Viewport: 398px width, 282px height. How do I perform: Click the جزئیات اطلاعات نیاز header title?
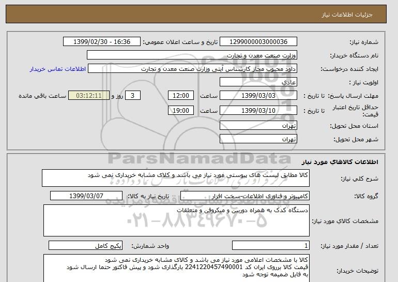click(x=347, y=14)
